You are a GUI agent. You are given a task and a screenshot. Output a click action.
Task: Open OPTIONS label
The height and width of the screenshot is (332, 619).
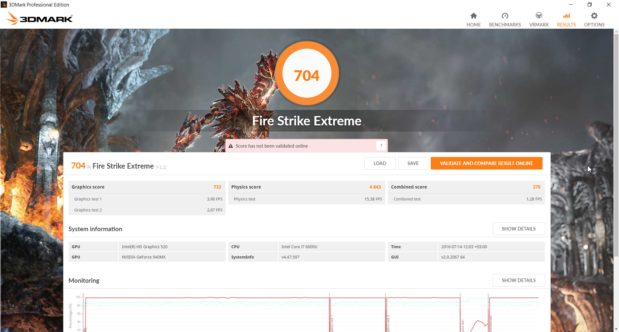coord(594,25)
